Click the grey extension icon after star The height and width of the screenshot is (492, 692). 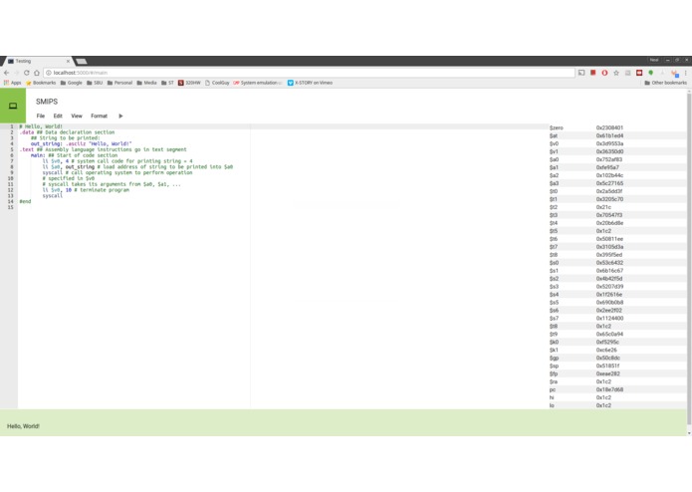tap(627, 73)
